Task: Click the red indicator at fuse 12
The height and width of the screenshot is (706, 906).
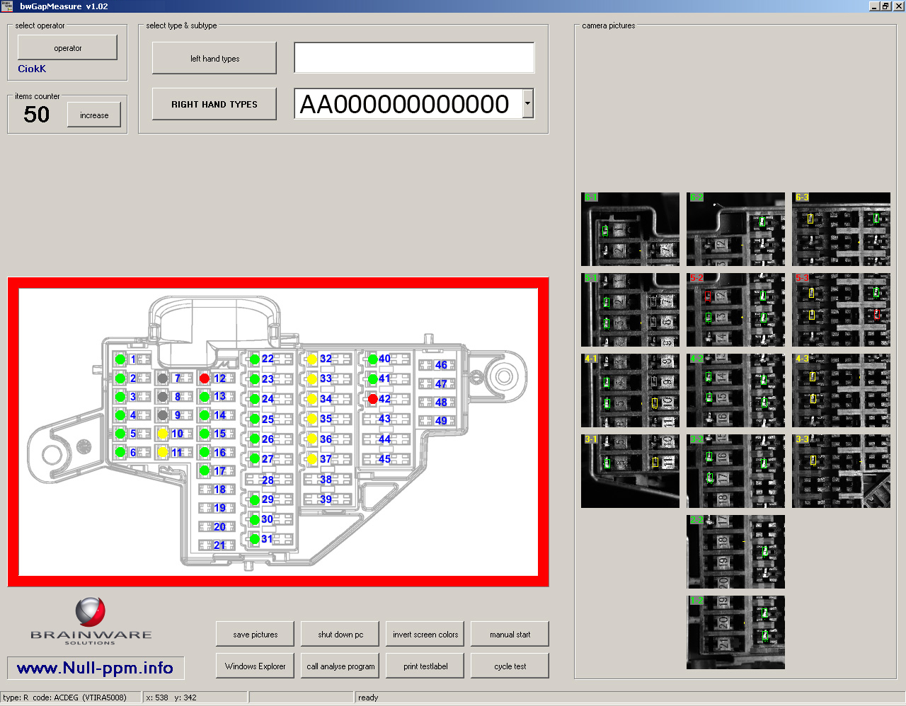Action: click(x=205, y=378)
